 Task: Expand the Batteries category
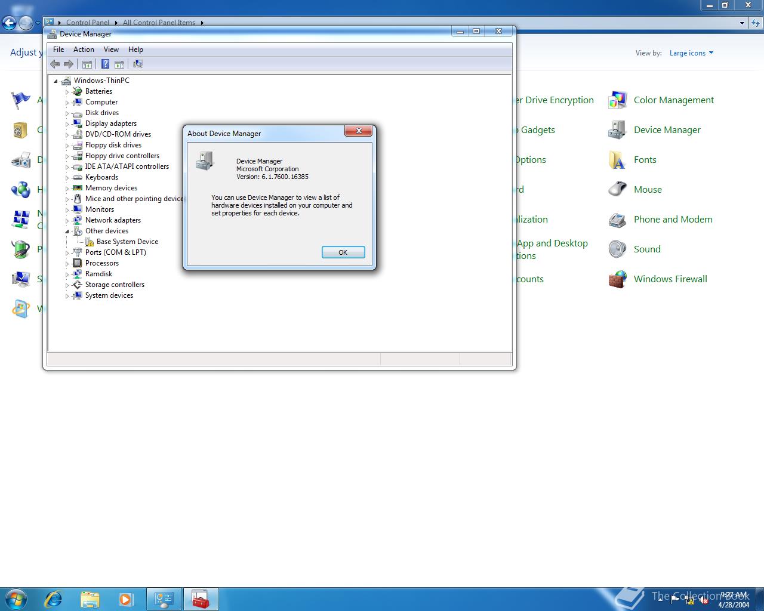point(67,92)
